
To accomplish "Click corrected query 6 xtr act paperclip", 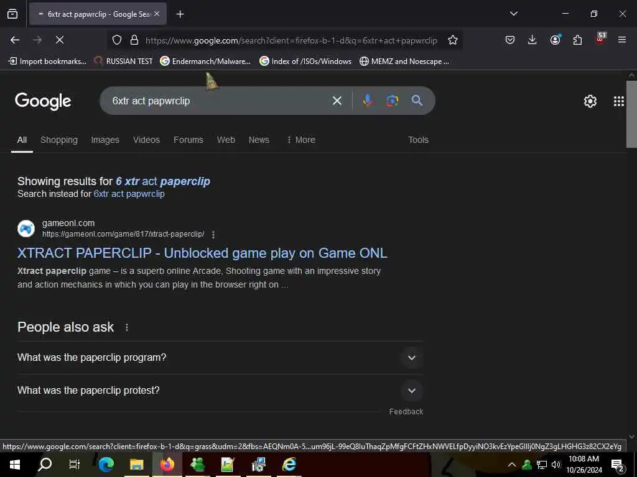I will 163,181.
